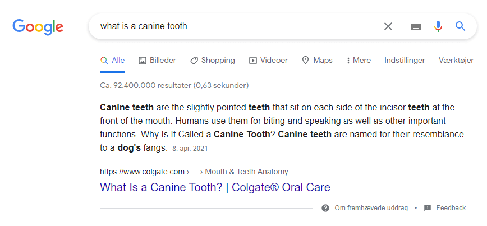
Task: Expand the Værktøjer tools options
Action: [x=456, y=61]
